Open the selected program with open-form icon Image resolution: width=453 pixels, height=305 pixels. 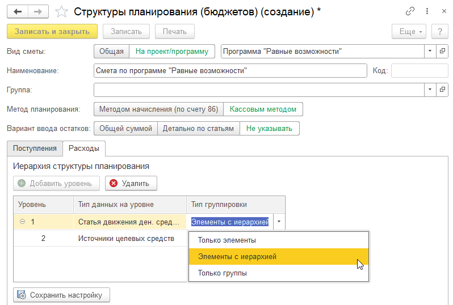(442, 52)
